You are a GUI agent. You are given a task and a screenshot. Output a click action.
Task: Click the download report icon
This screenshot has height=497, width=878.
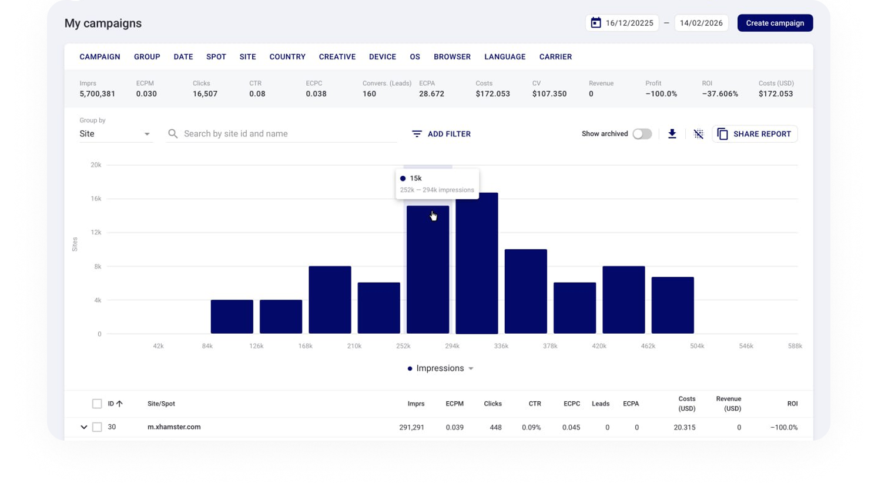pos(672,134)
